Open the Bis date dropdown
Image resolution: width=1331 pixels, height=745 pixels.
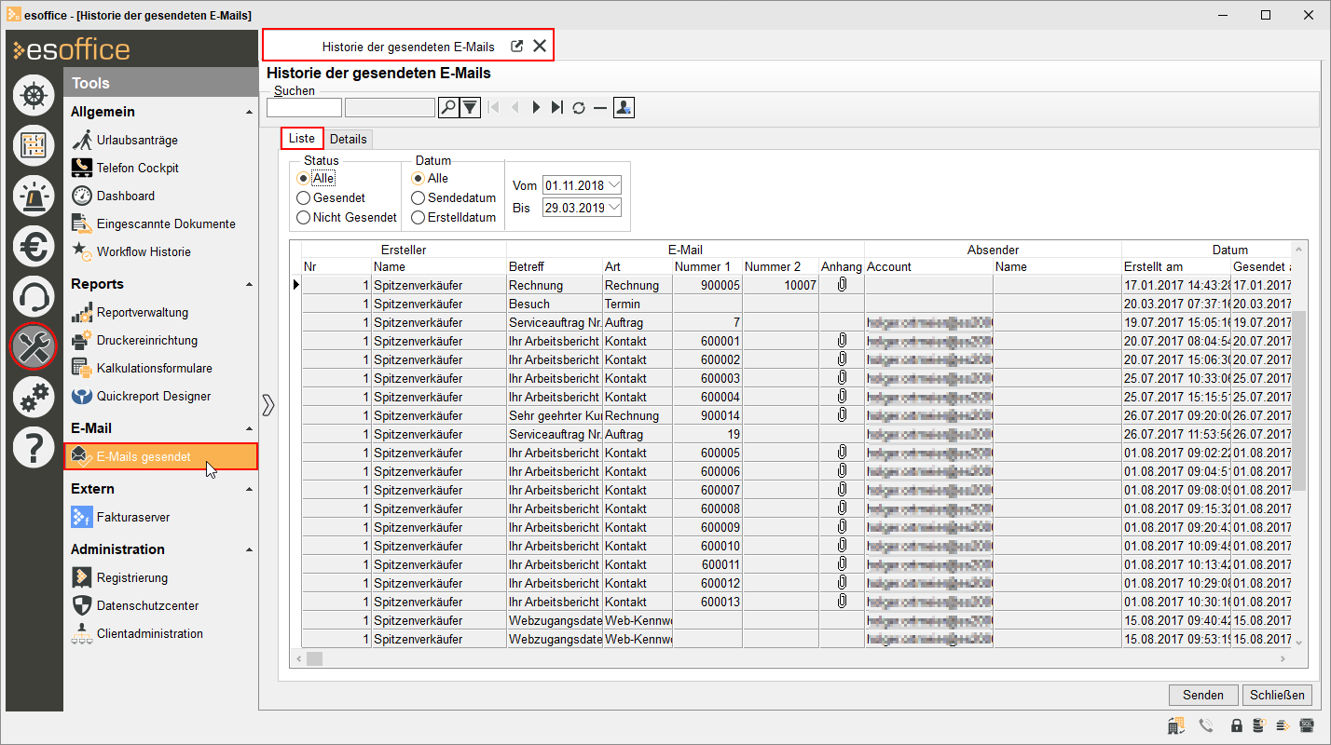click(613, 208)
